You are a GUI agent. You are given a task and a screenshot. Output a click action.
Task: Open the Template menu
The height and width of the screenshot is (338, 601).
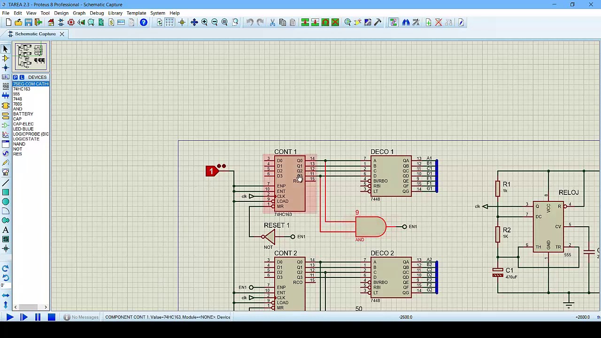pos(136,13)
